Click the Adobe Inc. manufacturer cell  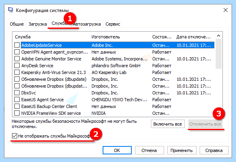pyautogui.click(x=102, y=45)
